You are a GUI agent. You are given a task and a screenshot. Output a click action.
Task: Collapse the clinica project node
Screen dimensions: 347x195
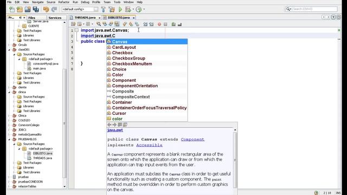coord(9,92)
